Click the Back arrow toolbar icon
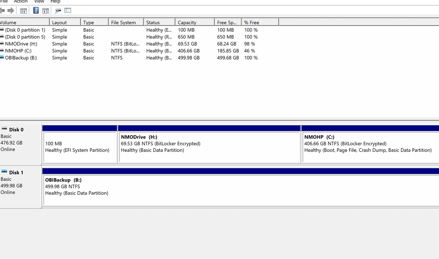439x259 pixels. 3,10
